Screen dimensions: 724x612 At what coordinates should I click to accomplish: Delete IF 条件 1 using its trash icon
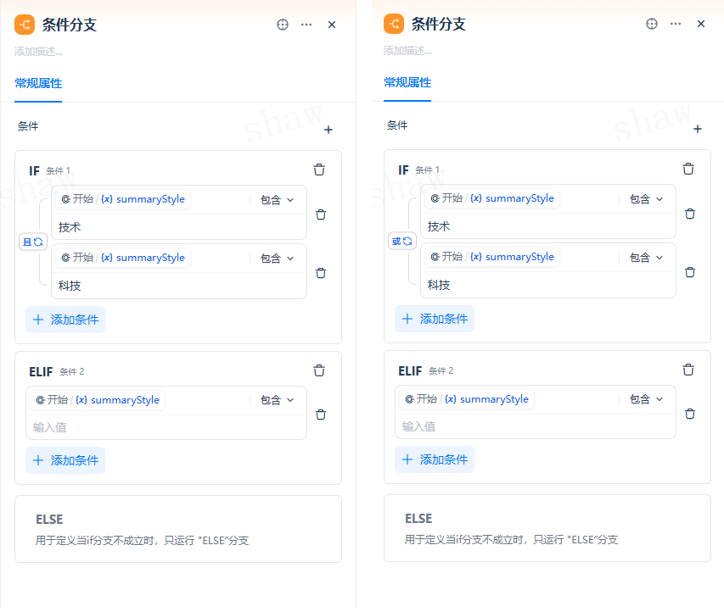click(319, 170)
